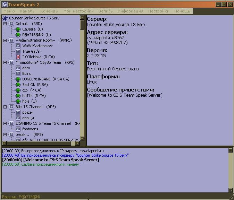Click the polizei sub-channel icon
Screen dimensions: 234x200
click(x=18, y=112)
